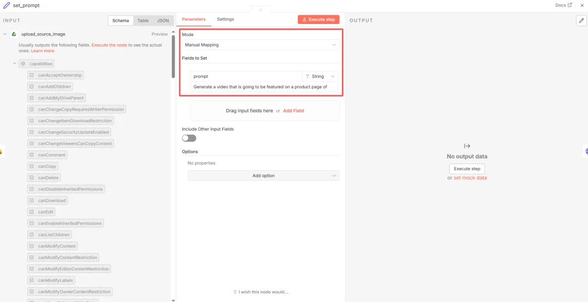Click Execute step button in Output panel
The width and height of the screenshot is (588, 302).
point(467,168)
